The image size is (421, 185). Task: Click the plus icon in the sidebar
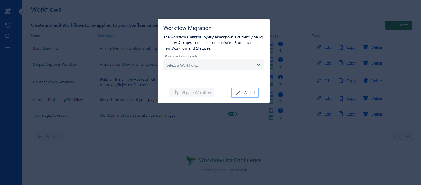(8, 48)
